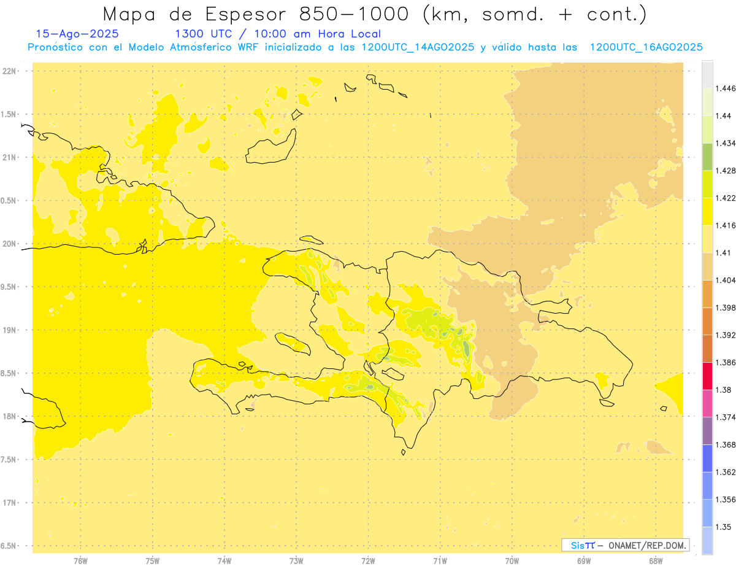
Task: Click the '70W' longitude label
Action: pyautogui.click(x=512, y=560)
